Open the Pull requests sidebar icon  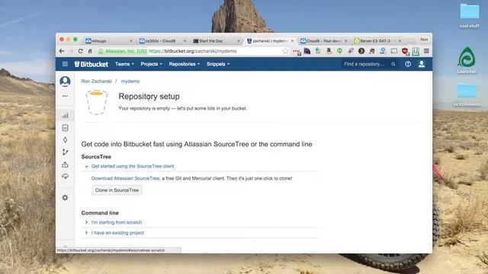tap(65, 164)
